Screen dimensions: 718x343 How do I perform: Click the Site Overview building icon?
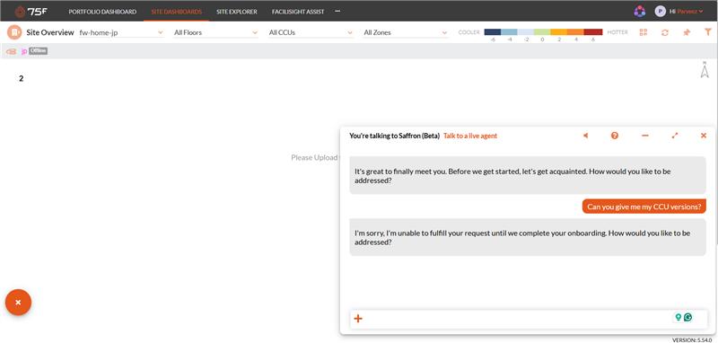tap(14, 32)
